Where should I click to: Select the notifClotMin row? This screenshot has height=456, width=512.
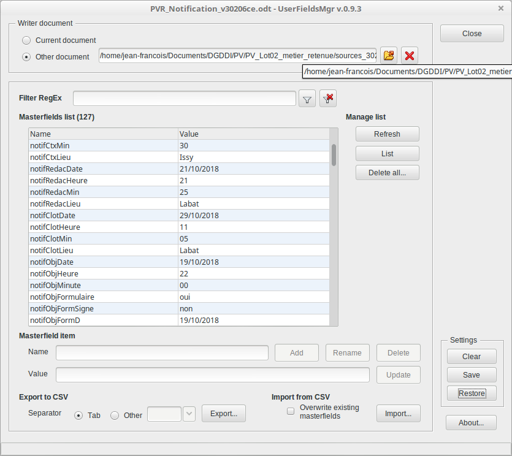coord(179,238)
